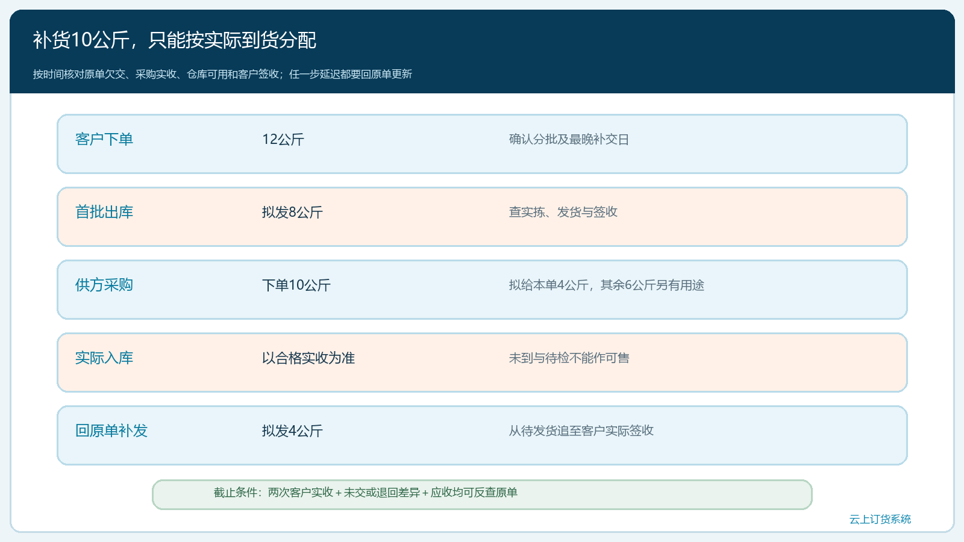The width and height of the screenshot is (964, 542).
Task: Click the 以合格实收为准 text
Action: pyautogui.click(x=308, y=358)
